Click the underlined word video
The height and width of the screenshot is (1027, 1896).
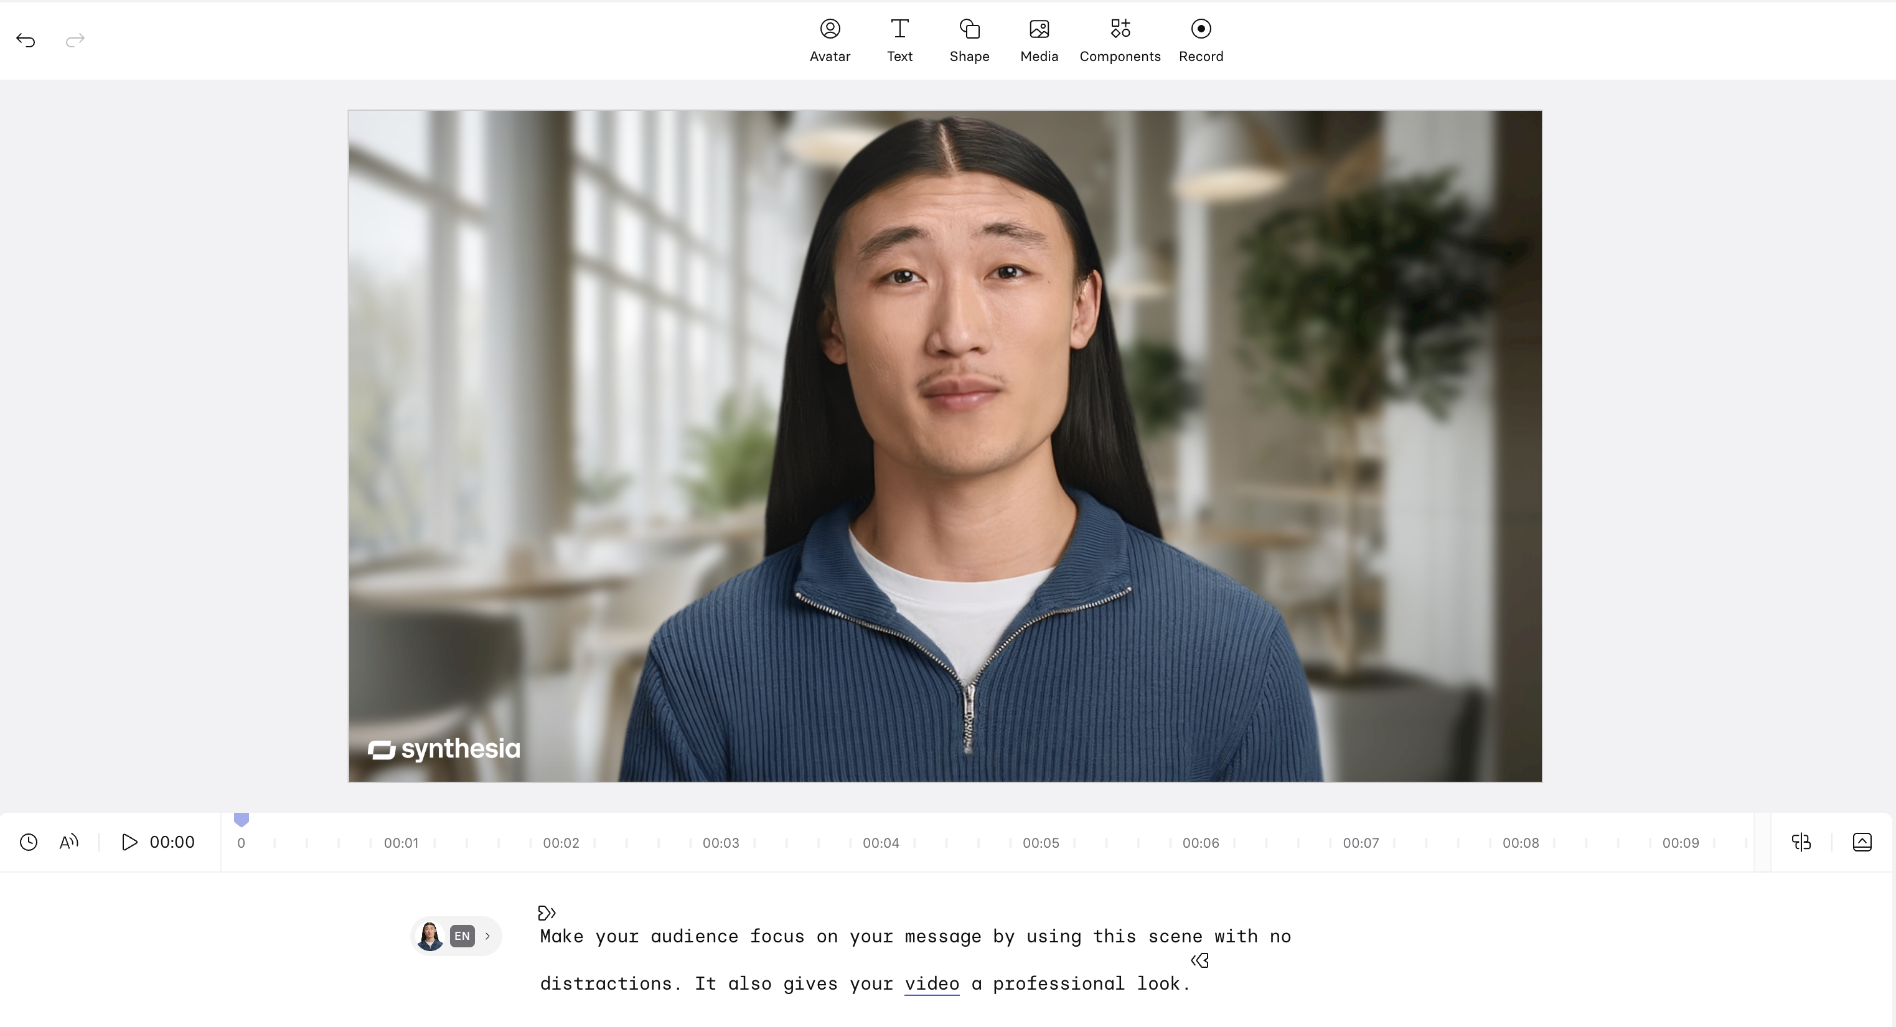pyautogui.click(x=931, y=983)
